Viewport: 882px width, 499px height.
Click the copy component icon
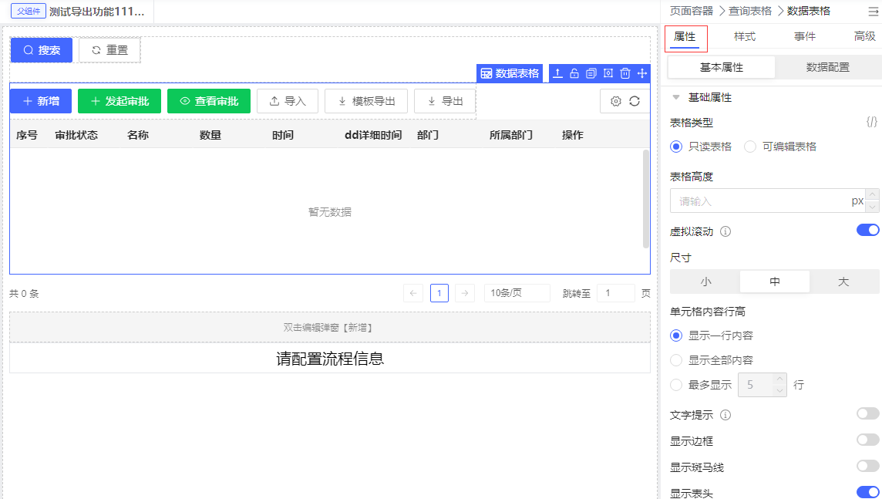coord(591,73)
